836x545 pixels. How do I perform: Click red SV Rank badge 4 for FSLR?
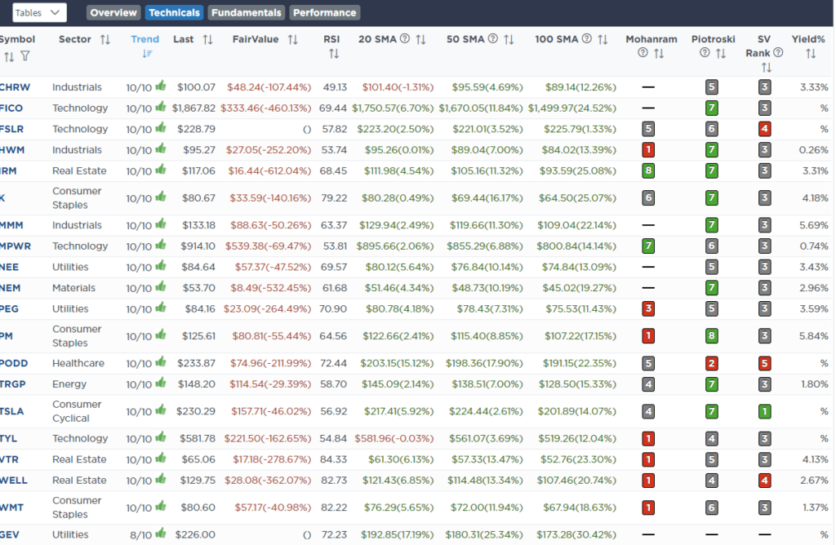[x=764, y=129]
